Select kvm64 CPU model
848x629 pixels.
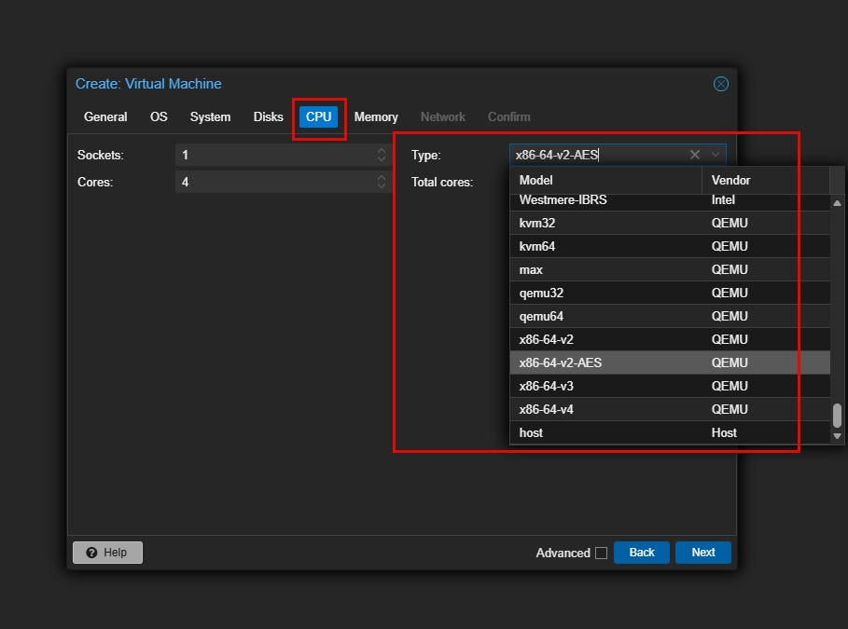point(670,246)
